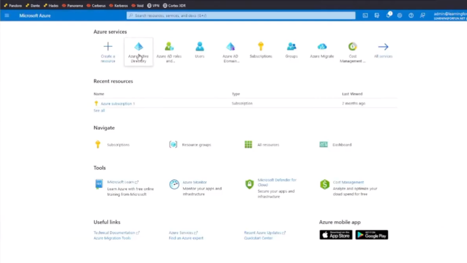The width and height of the screenshot is (467, 263).
Task: Download on the App Store badge
Action: pyautogui.click(x=336, y=235)
